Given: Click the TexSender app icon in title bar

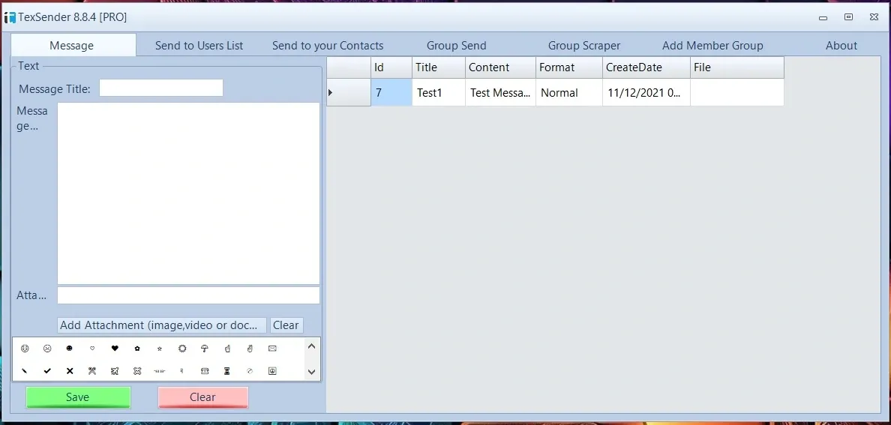Looking at the screenshot, I should (10, 17).
